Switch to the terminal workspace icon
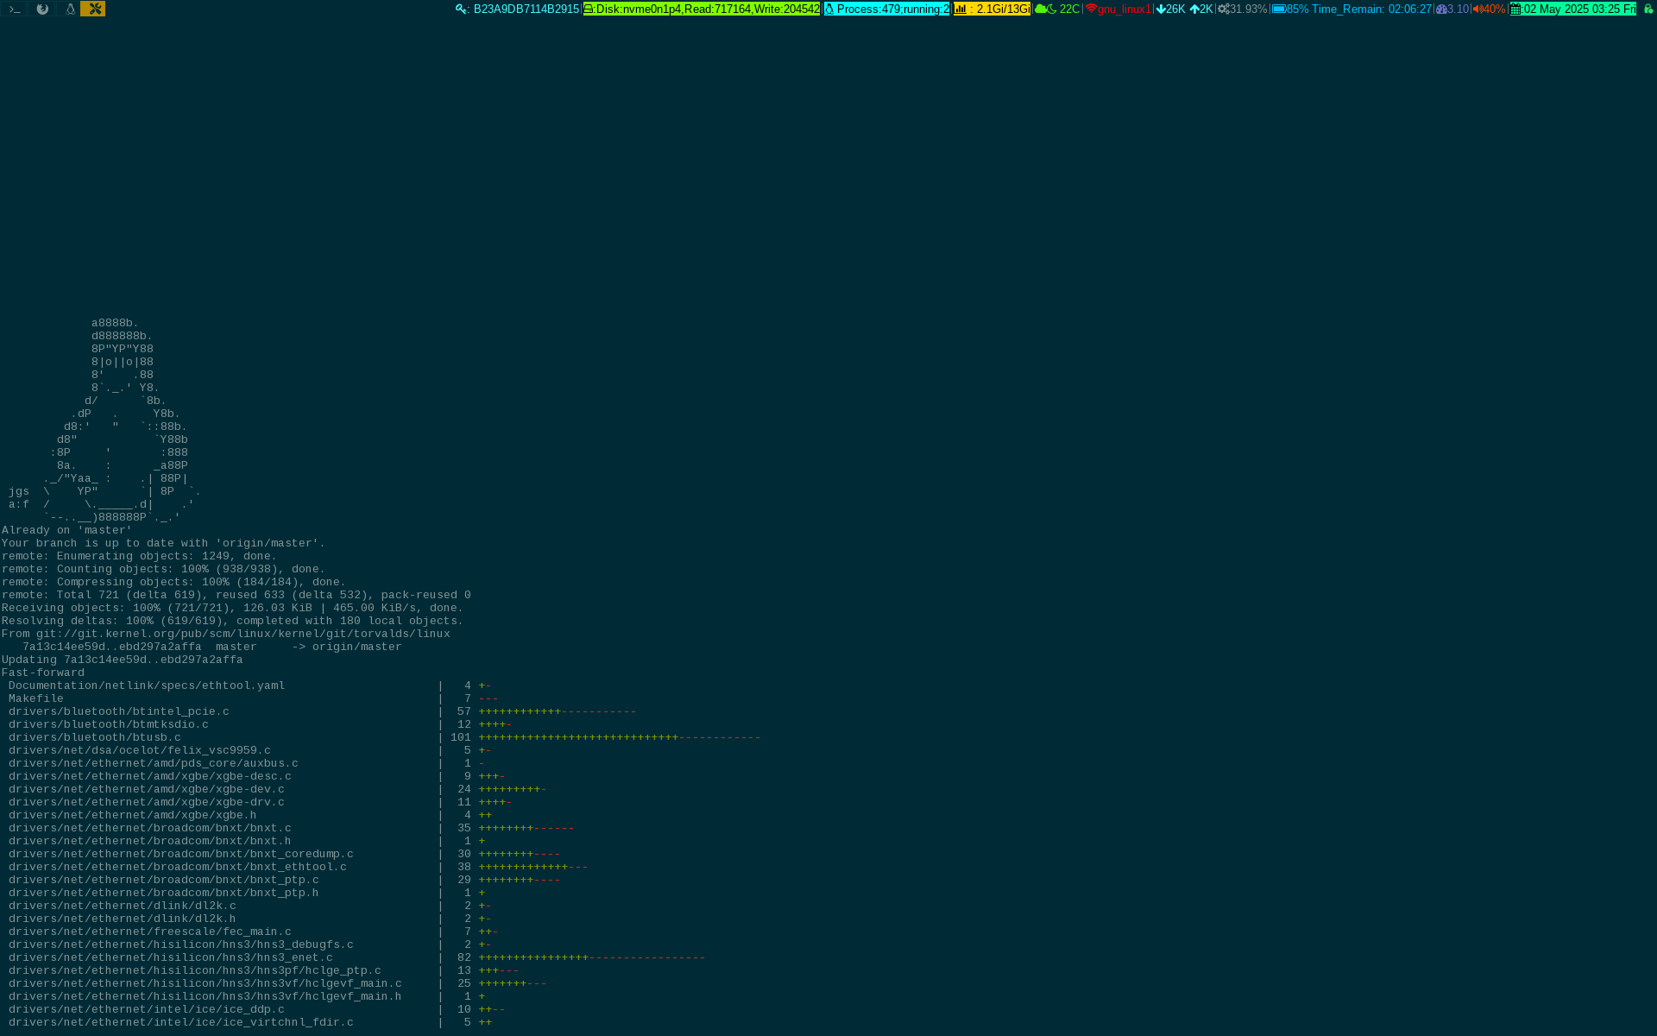Screen dimensions: 1657x1036 click(x=15, y=9)
